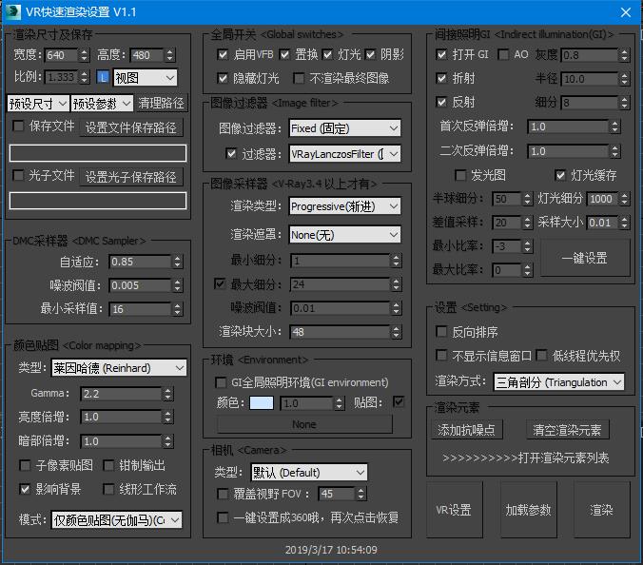643x565 pixels.
Task: Click the file save path text box
Action: [x=98, y=153]
